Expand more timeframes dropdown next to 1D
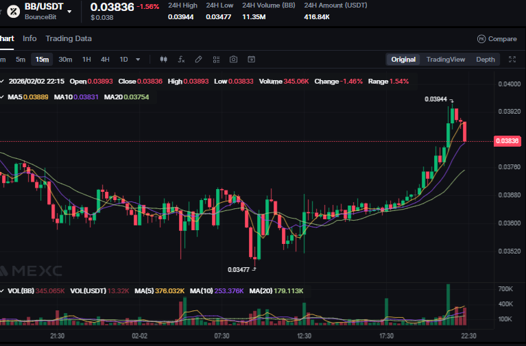This screenshot has width=526, height=346. (x=138, y=60)
